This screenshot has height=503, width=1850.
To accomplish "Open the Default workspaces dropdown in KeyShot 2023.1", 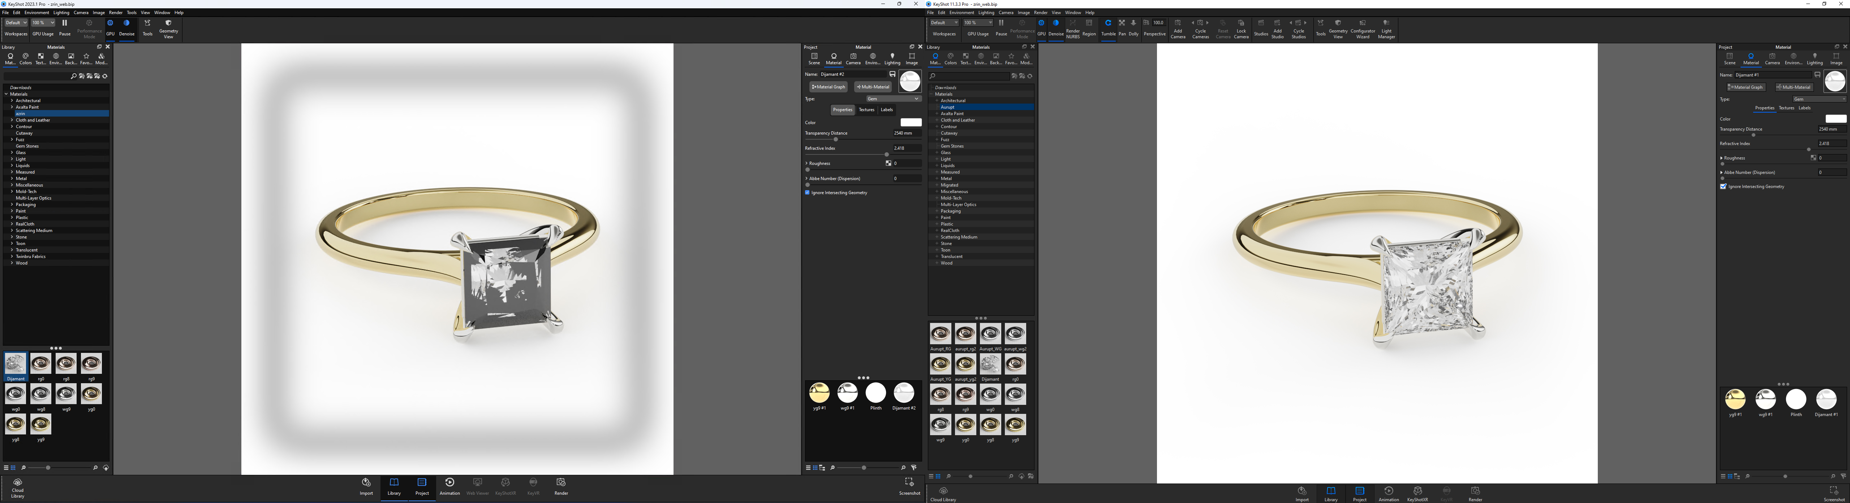I will click(x=16, y=23).
